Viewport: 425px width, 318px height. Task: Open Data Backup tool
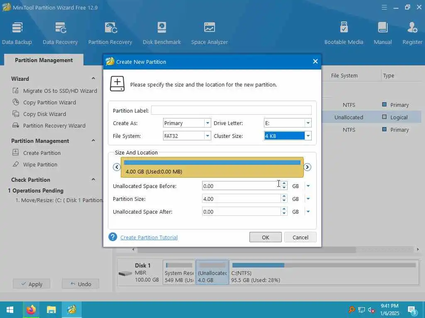point(17,33)
